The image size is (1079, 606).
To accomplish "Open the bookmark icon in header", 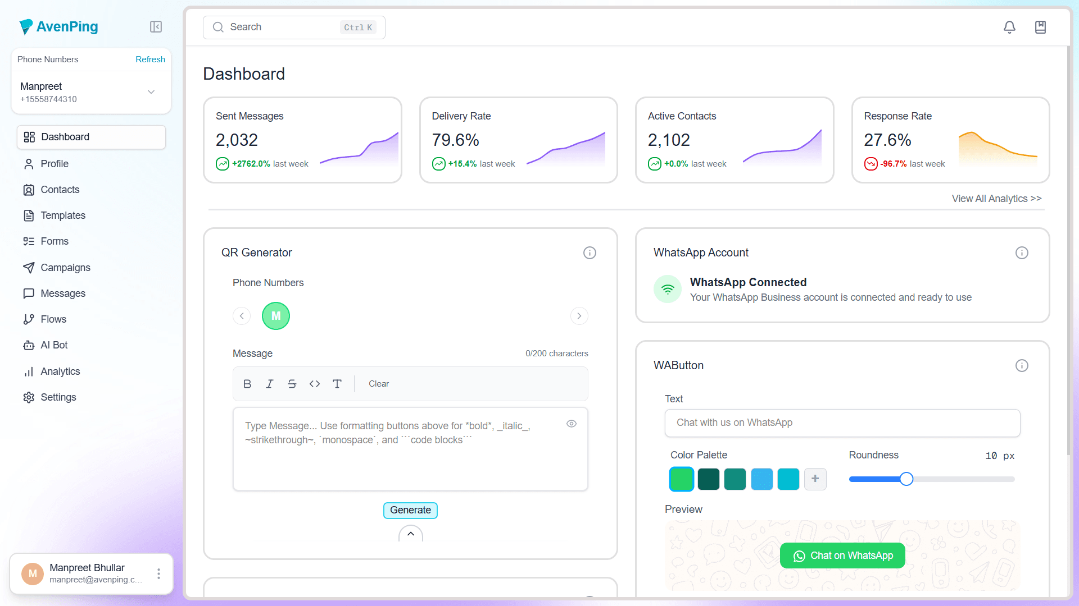I will (1040, 27).
